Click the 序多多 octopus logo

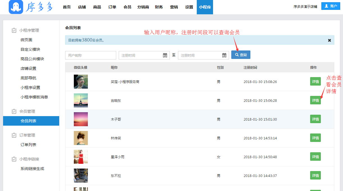[16, 7]
